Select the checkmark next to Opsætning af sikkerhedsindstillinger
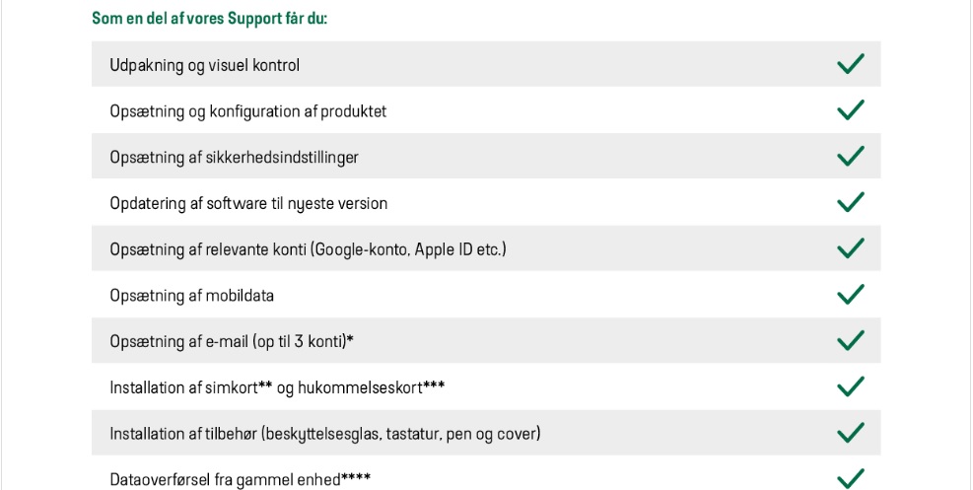The height and width of the screenshot is (490, 973). [850, 156]
